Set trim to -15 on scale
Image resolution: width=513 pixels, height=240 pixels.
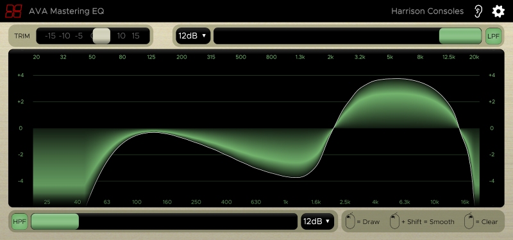click(x=50, y=36)
